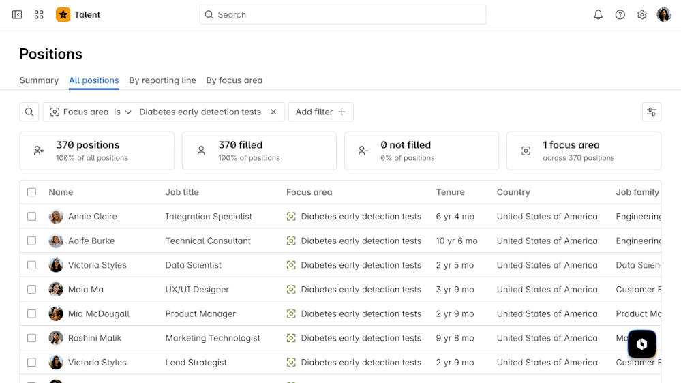Screen dimensions: 681x383
Task: Click focus area icon in Annie Claire row
Action: [291, 216]
